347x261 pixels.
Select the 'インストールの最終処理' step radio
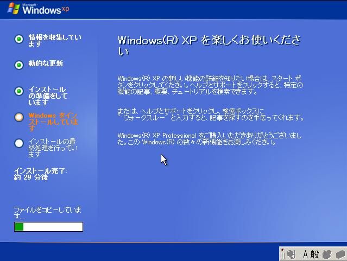tap(19, 143)
